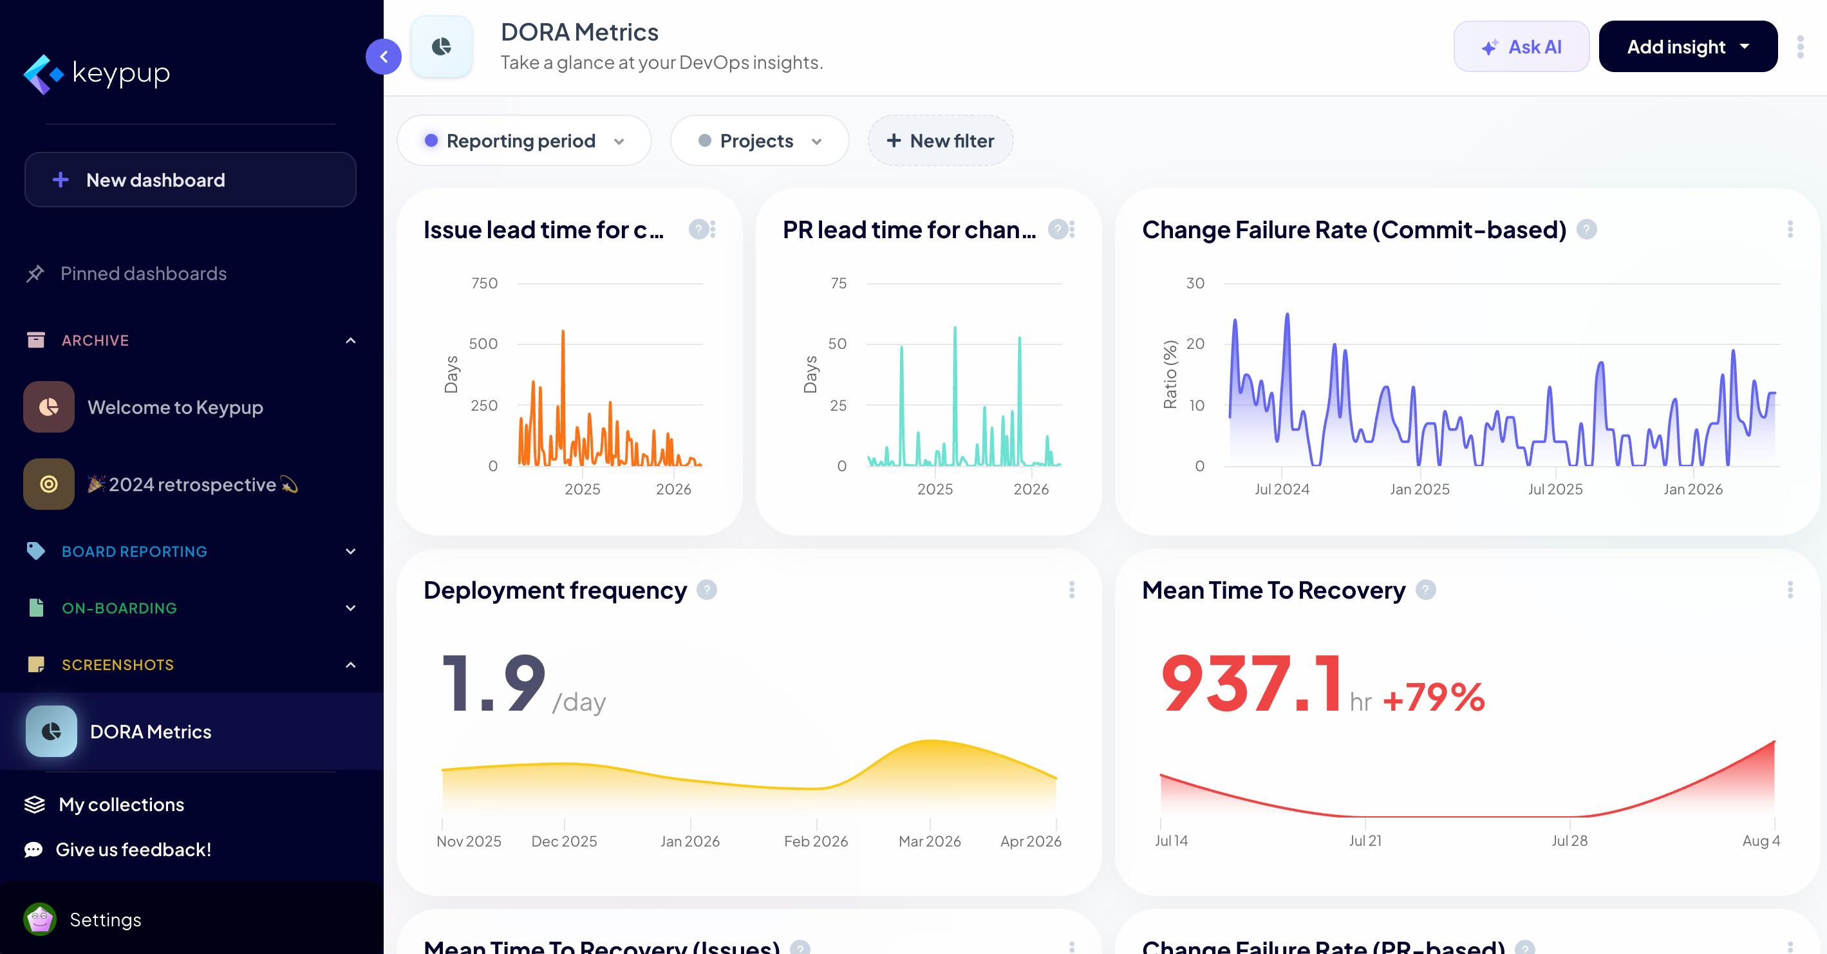This screenshot has width=1827, height=954.
Task: Click the Ask AI button
Action: 1521,47
